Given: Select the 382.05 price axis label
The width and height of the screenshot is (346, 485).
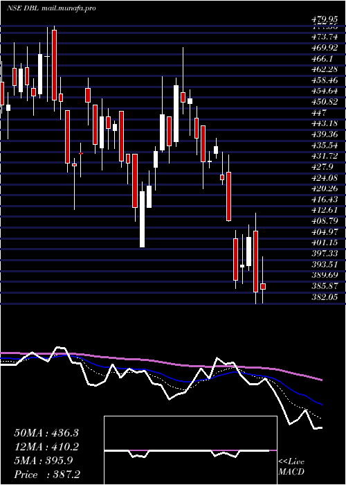Looking at the screenshot, I should pos(325,297).
